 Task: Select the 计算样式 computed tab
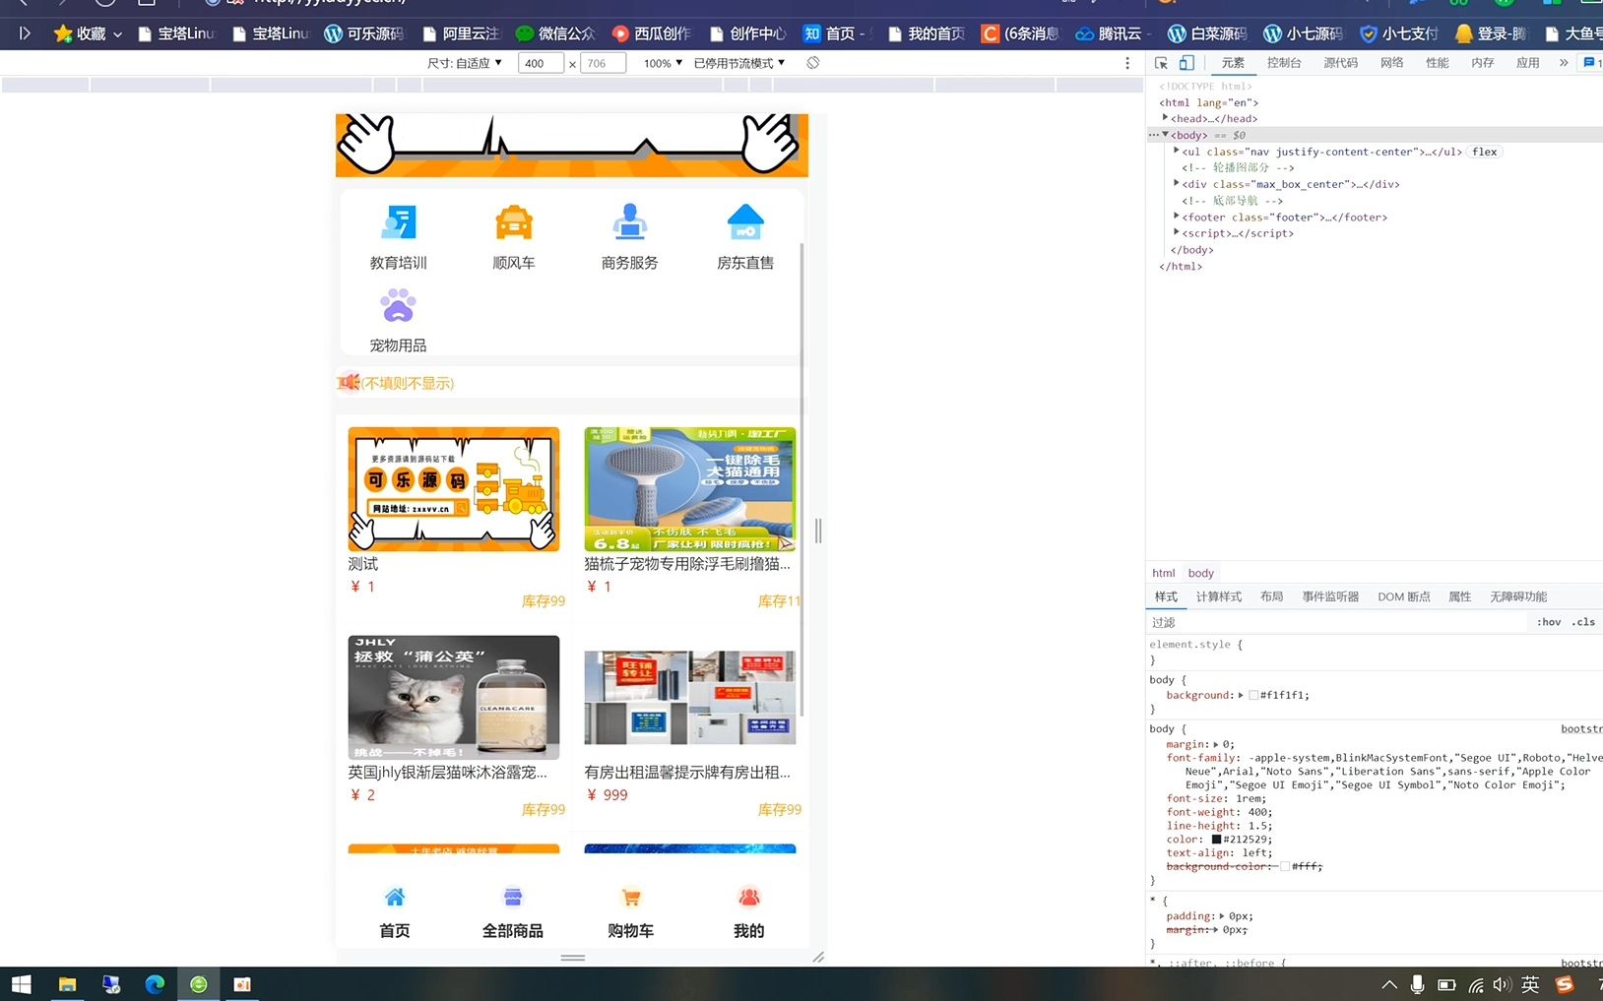(x=1219, y=596)
